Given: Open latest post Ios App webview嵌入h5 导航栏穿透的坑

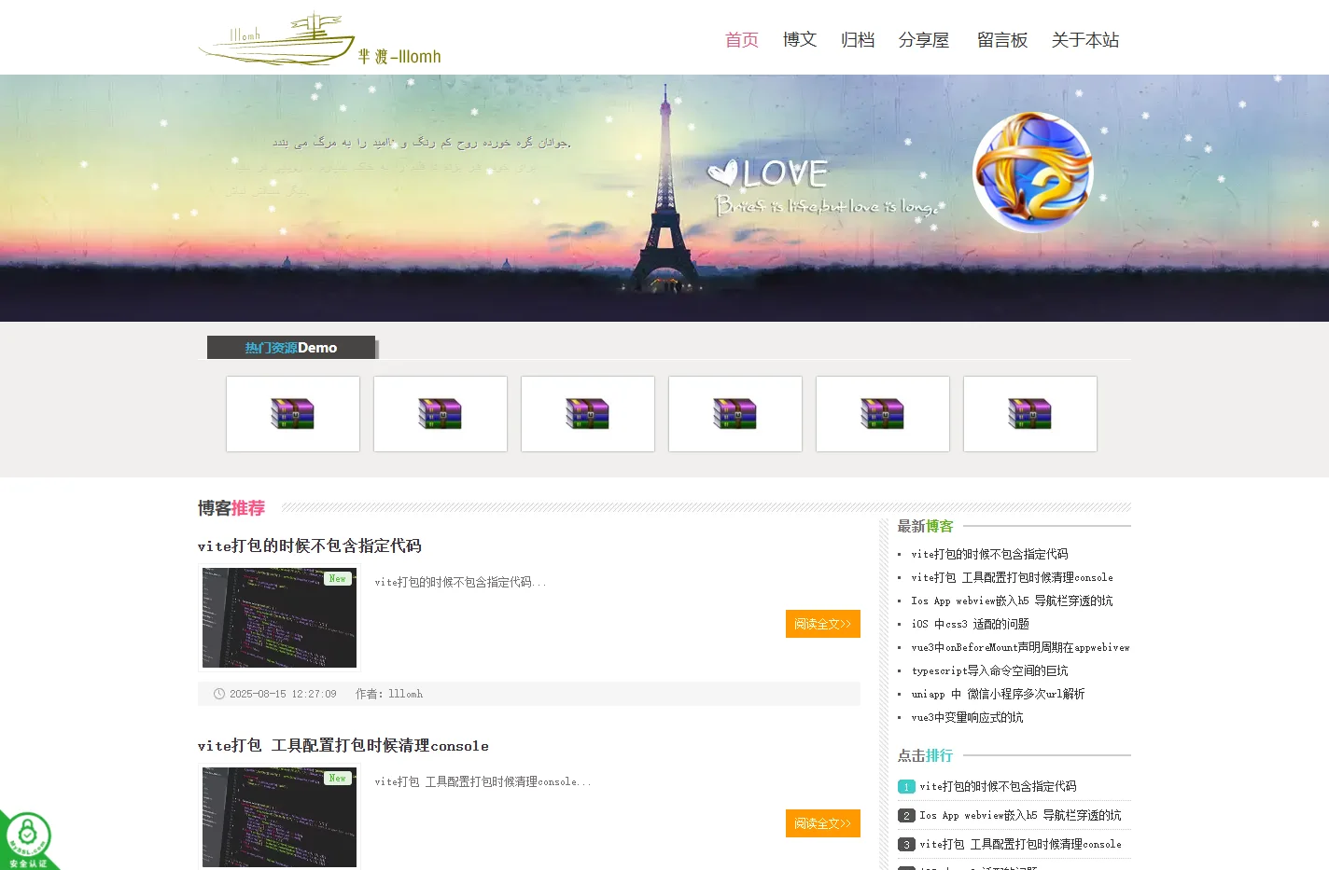Looking at the screenshot, I should pyautogui.click(x=1012, y=601).
